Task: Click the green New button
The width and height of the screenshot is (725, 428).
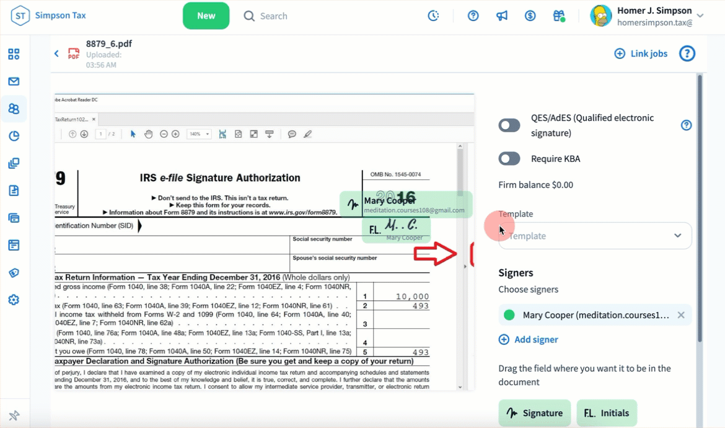Action: click(x=206, y=16)
